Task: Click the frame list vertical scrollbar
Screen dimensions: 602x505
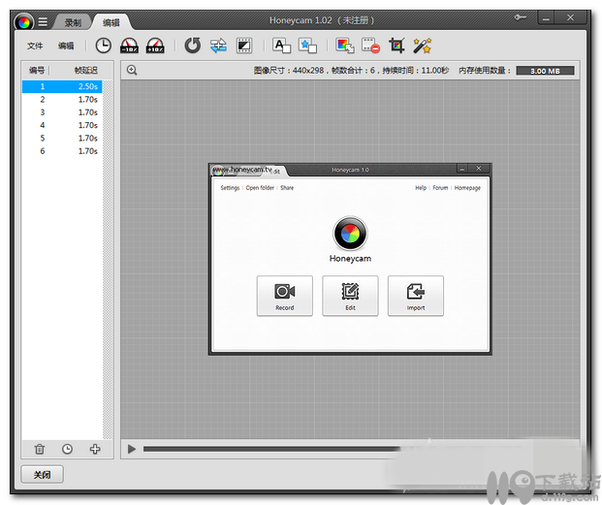Action: [x=108, y=260]
